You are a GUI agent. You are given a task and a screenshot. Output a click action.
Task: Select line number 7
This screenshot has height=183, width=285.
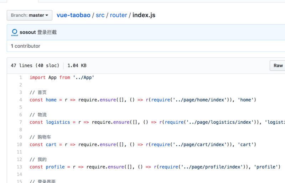click(x=21, y=122)
